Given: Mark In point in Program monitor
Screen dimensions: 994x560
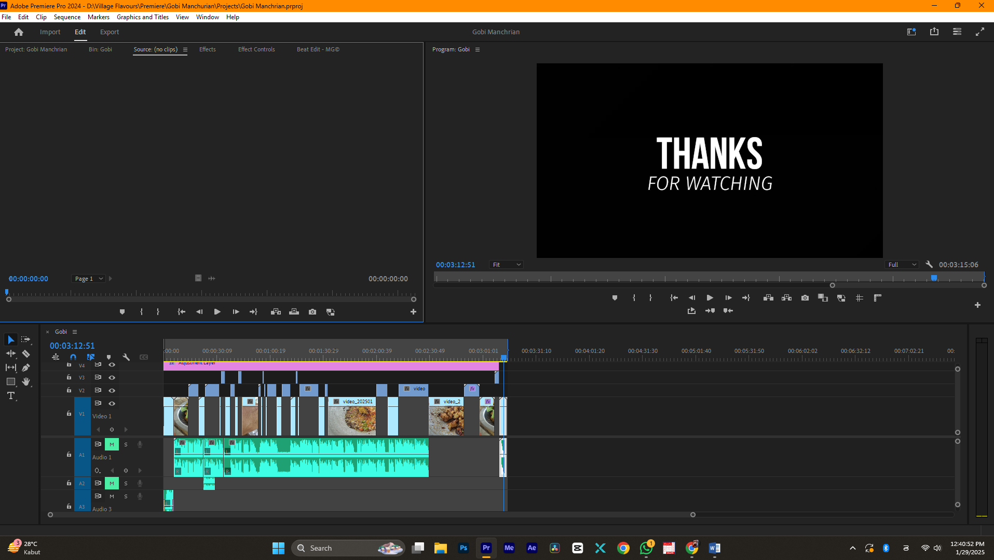Looking at the screenshot, I should 634,298.
